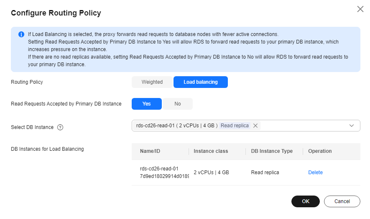370x219 pixels.
Task: Confirm with the OK button
Action: (x=305, y=201)
